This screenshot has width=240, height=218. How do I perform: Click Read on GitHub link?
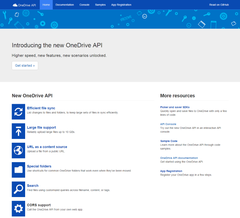[x=219, y=5]
